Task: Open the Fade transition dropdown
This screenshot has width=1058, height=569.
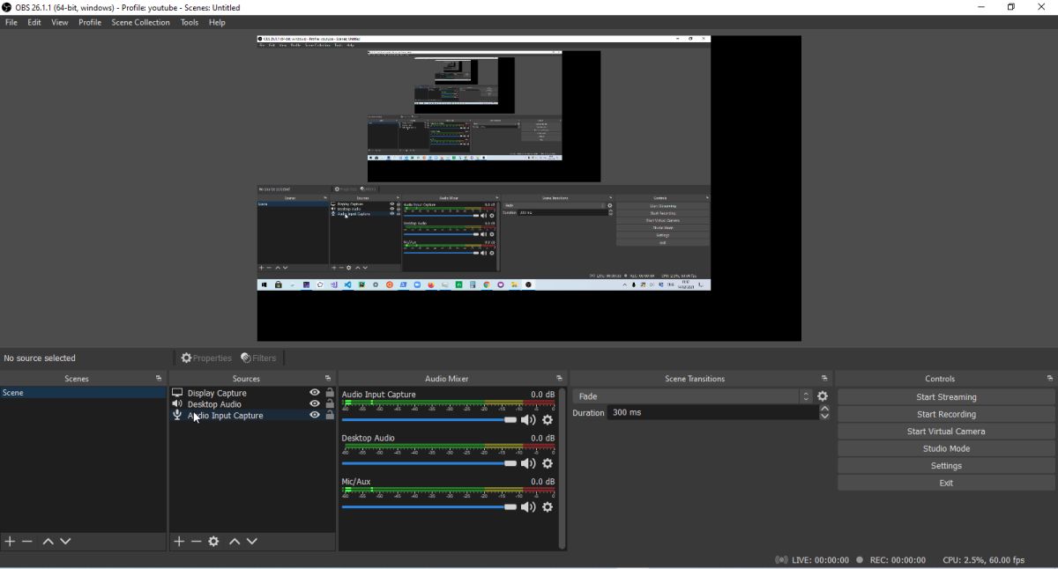Action: point(692,396)
